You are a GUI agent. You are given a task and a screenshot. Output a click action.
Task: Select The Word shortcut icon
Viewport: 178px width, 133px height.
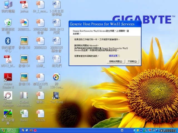tap(56, 98)
